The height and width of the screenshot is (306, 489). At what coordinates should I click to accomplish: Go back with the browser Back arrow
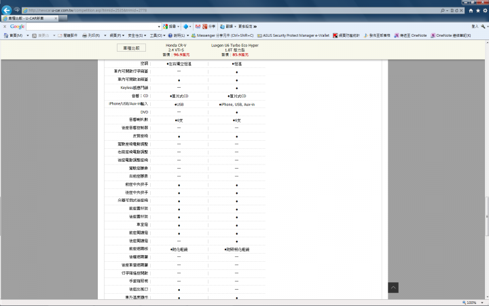(x=7, y=10)
